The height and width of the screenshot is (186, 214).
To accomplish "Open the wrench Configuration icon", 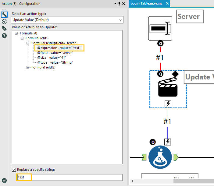I will point(4,15).
